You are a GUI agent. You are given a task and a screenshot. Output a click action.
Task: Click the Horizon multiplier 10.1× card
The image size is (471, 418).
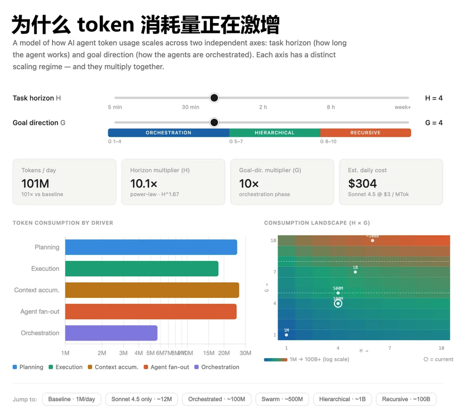(x=173, y=182)
